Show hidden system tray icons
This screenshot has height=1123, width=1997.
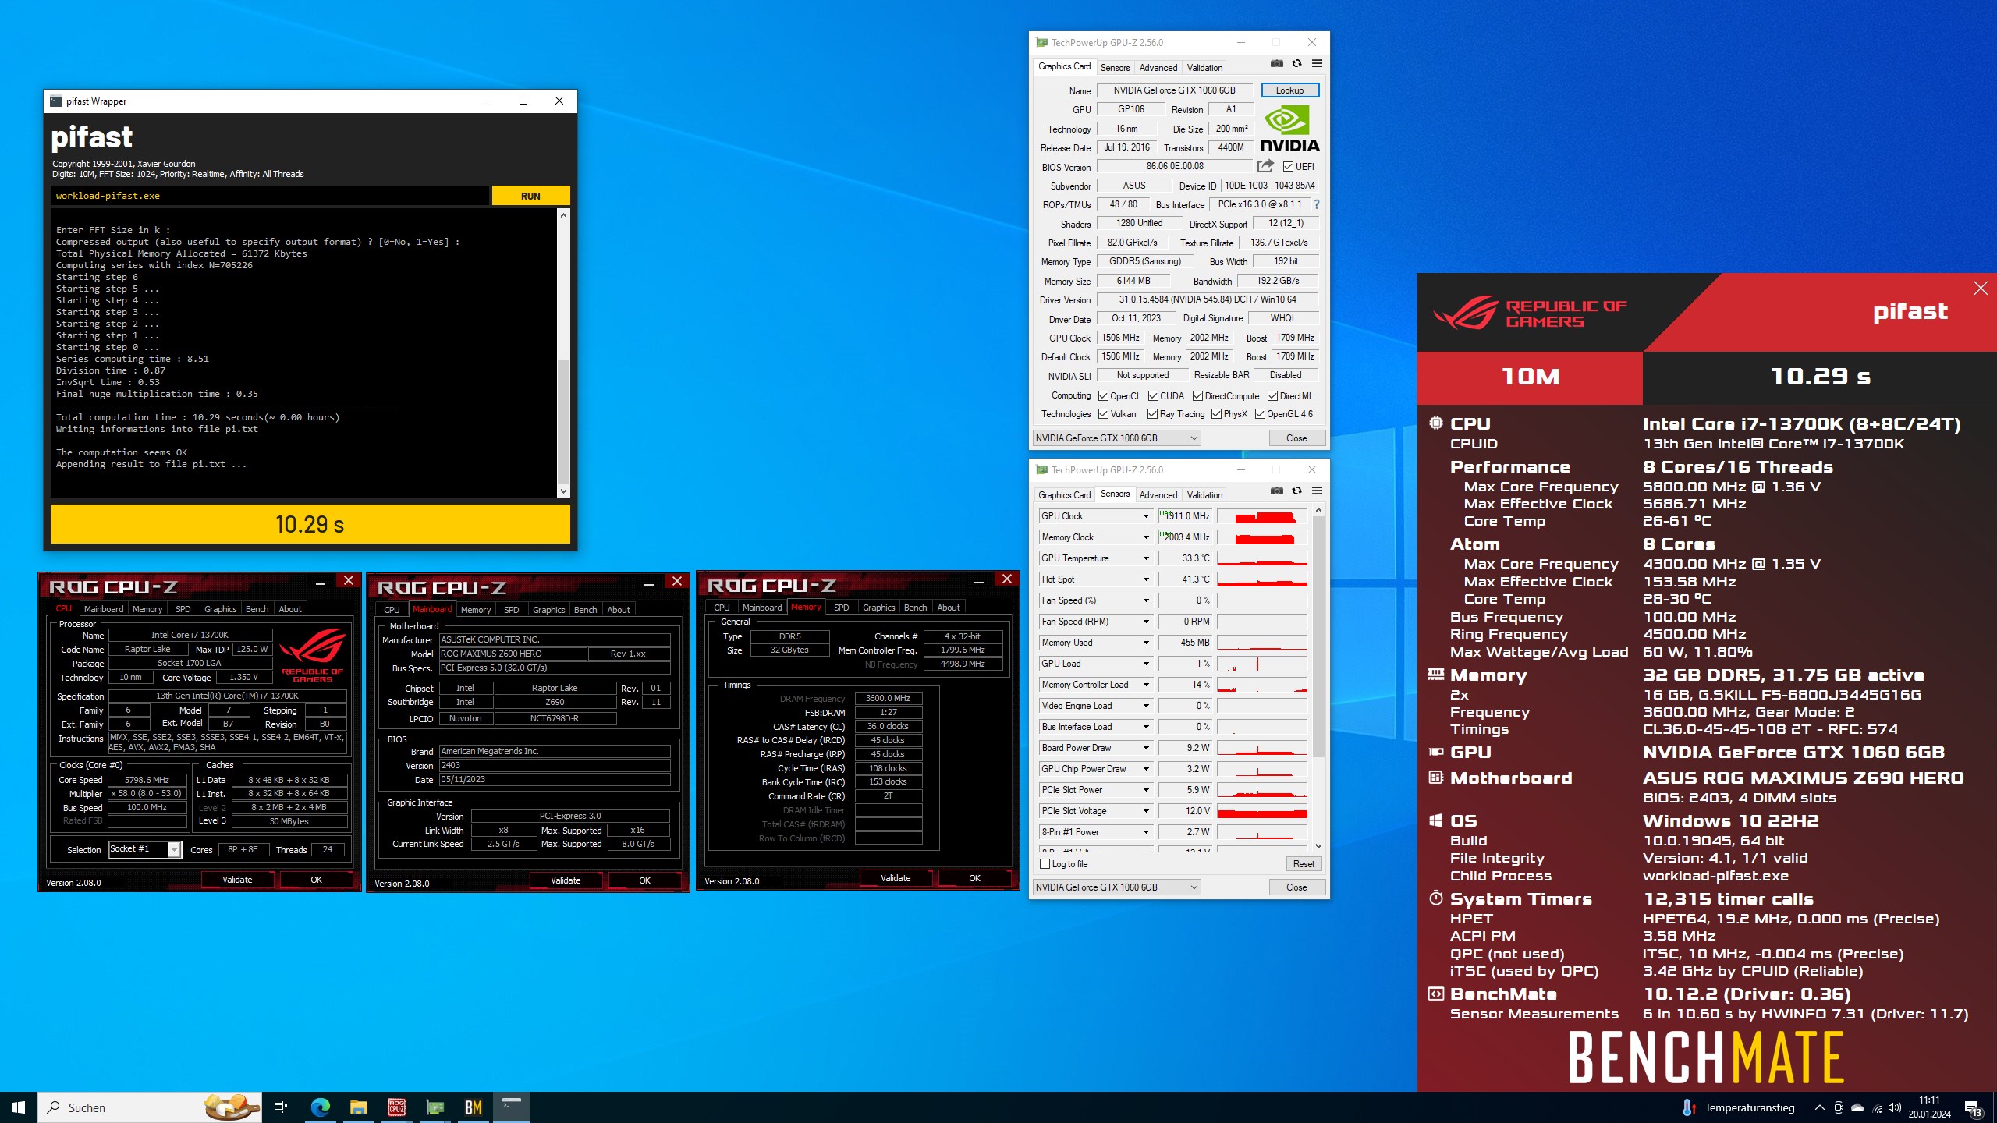tap(1820, 1107)
